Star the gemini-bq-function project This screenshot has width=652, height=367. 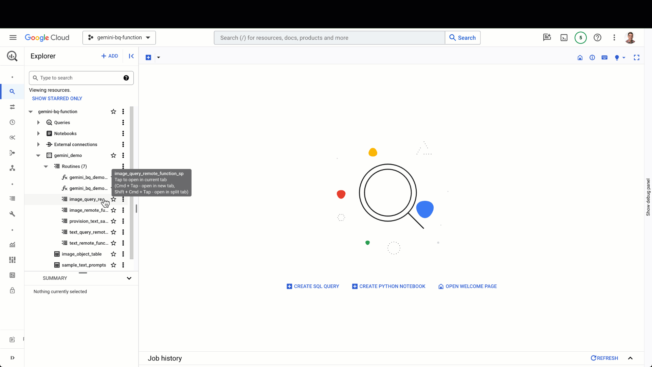pyautogui.click(x=113, y=111)
